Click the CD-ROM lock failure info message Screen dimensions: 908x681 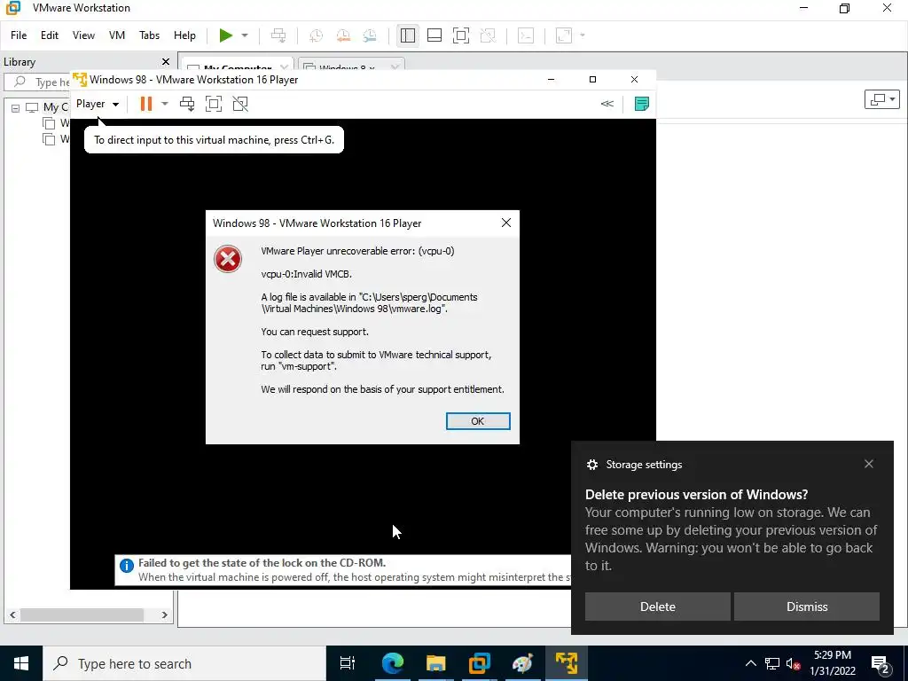(x=344, y=570)
